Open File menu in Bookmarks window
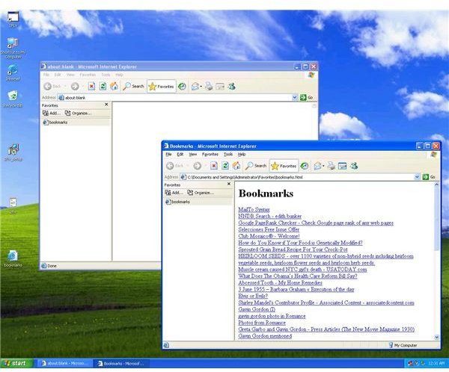The height and width of the screenshot is (372, 449). (x=168, y=154)
